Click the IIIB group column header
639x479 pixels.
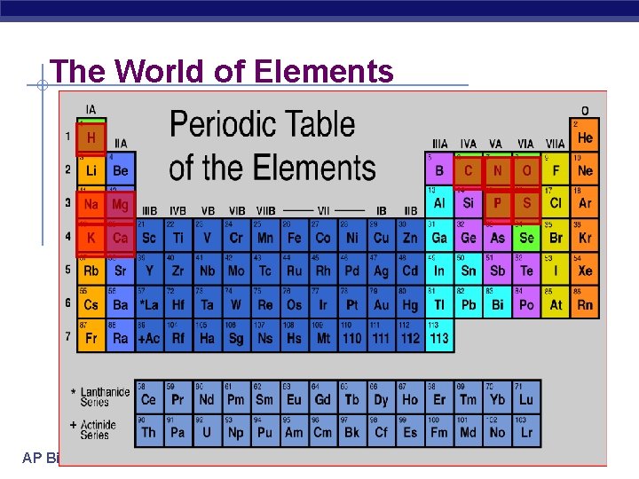[x=150, y=211]
